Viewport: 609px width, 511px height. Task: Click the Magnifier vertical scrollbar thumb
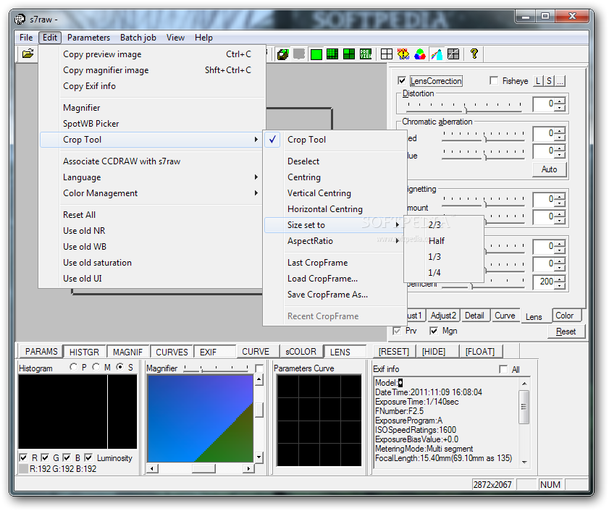coord(259,409)
